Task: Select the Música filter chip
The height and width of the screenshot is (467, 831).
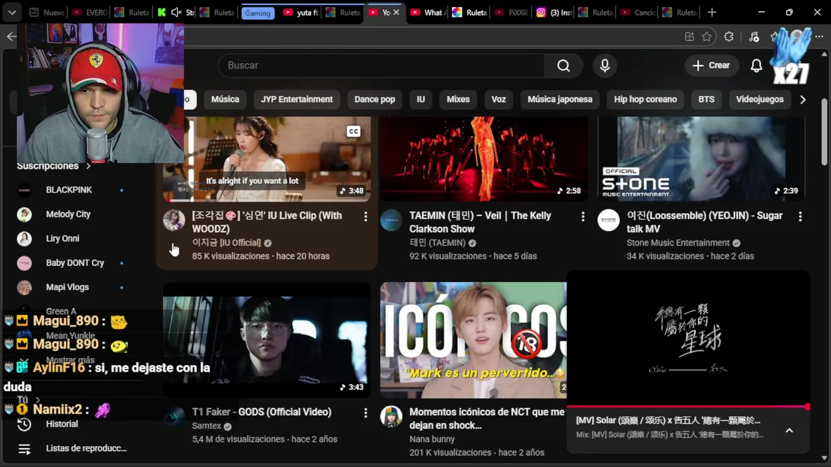Action: point(225,99)
